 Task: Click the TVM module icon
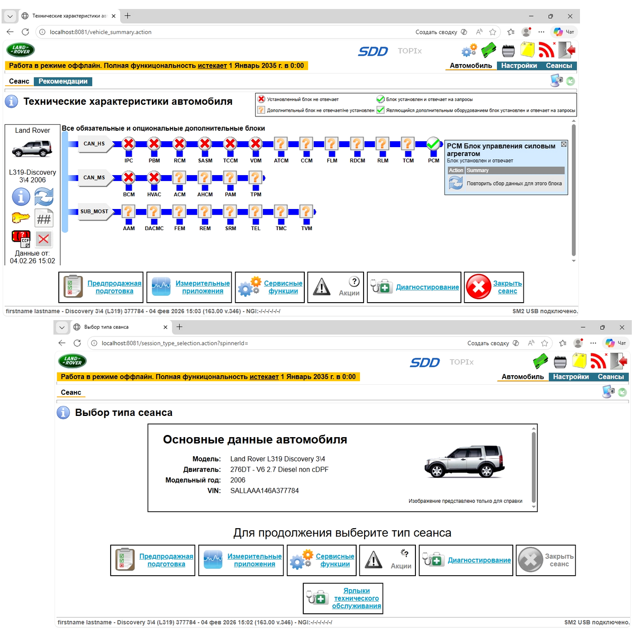point(306,212)
